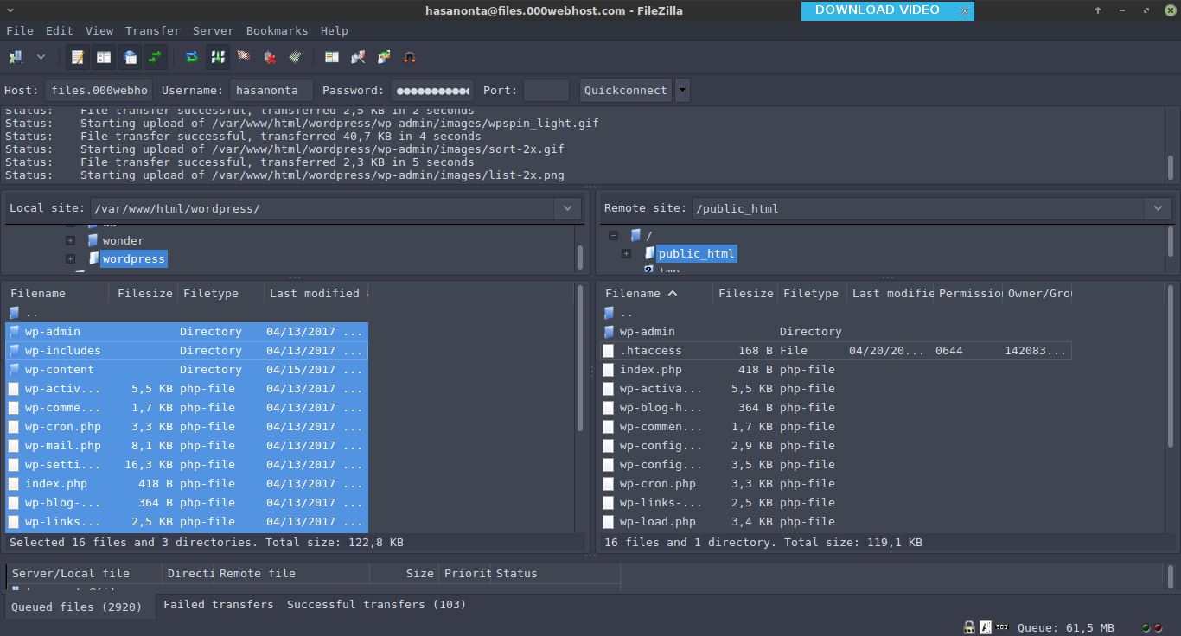Click the wp-includes folder icon in local pane

coord(15,351)
